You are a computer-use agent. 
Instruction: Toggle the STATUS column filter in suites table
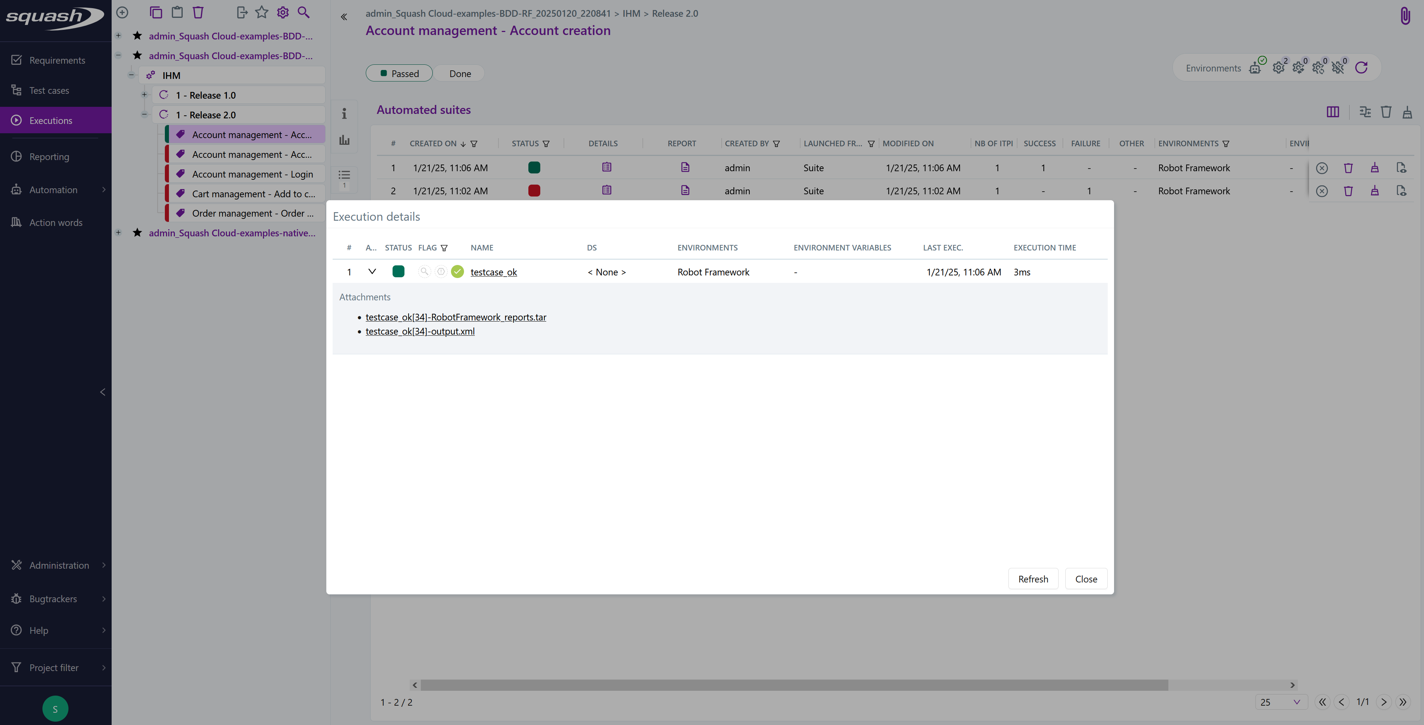tap(546, 144)
